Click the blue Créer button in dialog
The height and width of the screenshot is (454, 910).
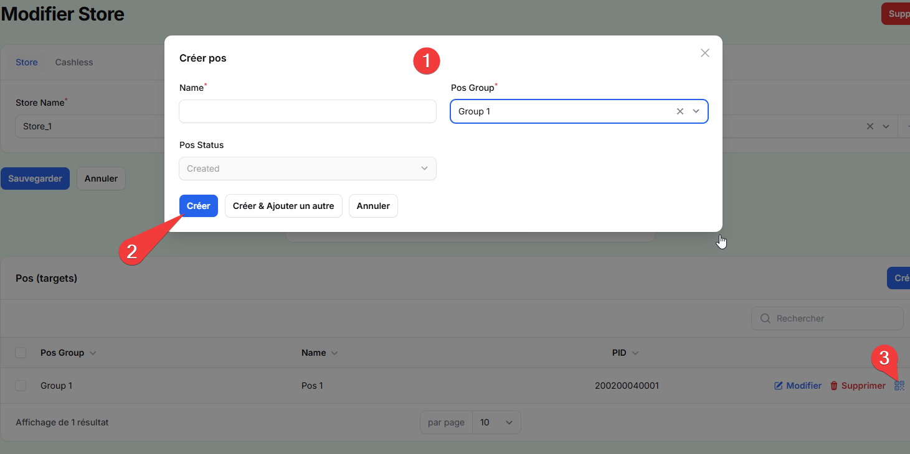coord(198,206)
